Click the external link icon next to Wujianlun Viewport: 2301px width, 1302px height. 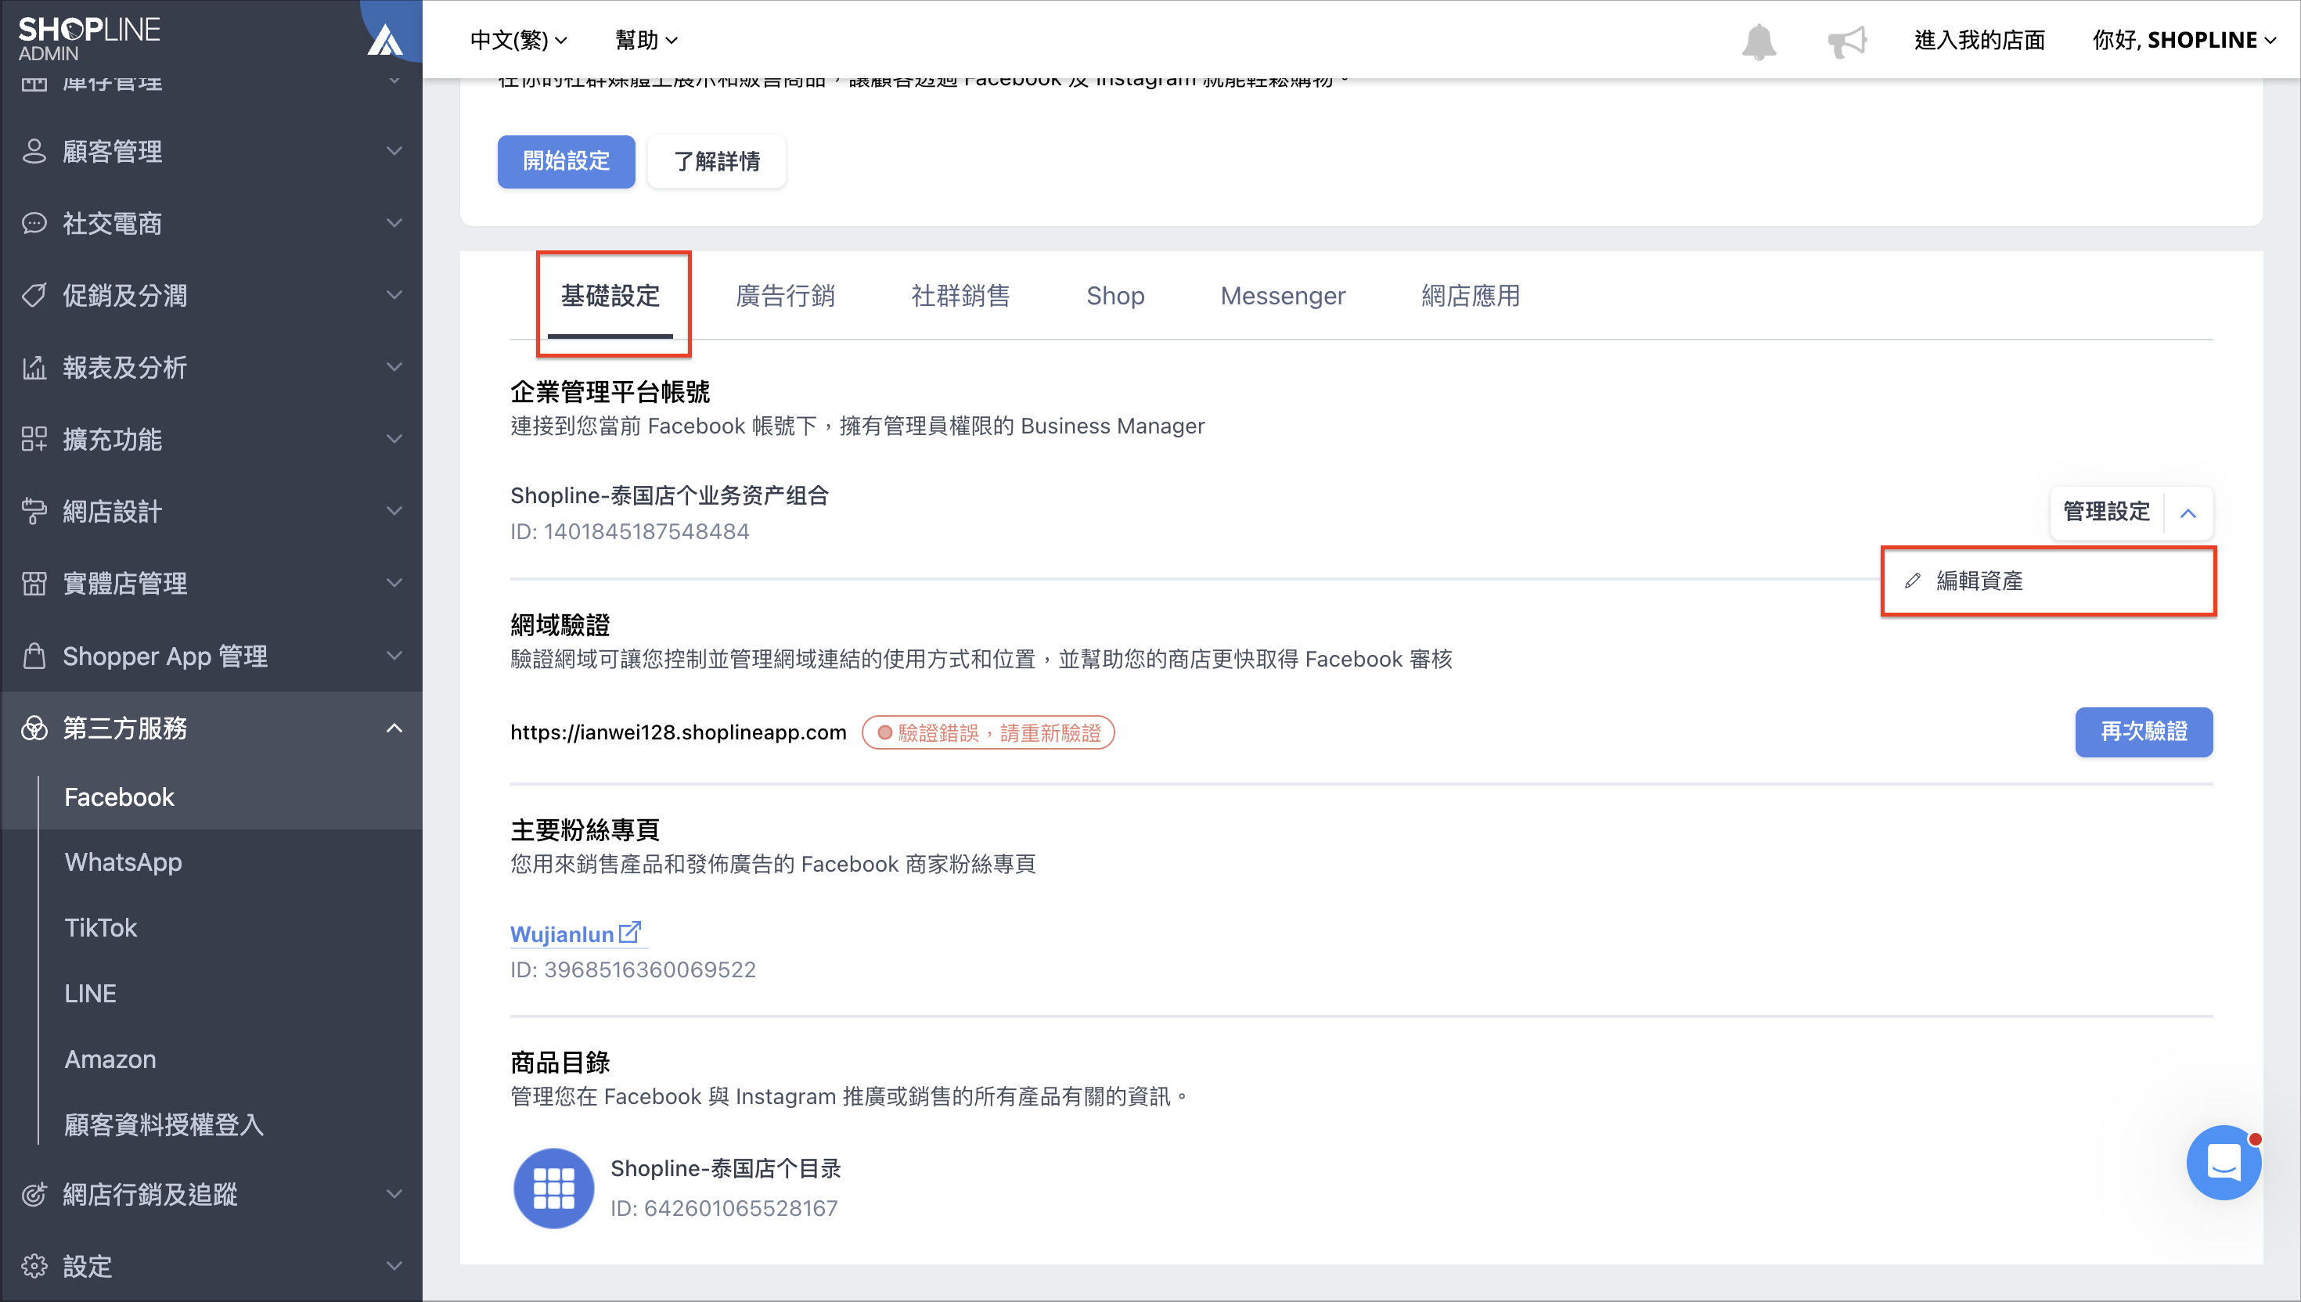pos(629,932)
